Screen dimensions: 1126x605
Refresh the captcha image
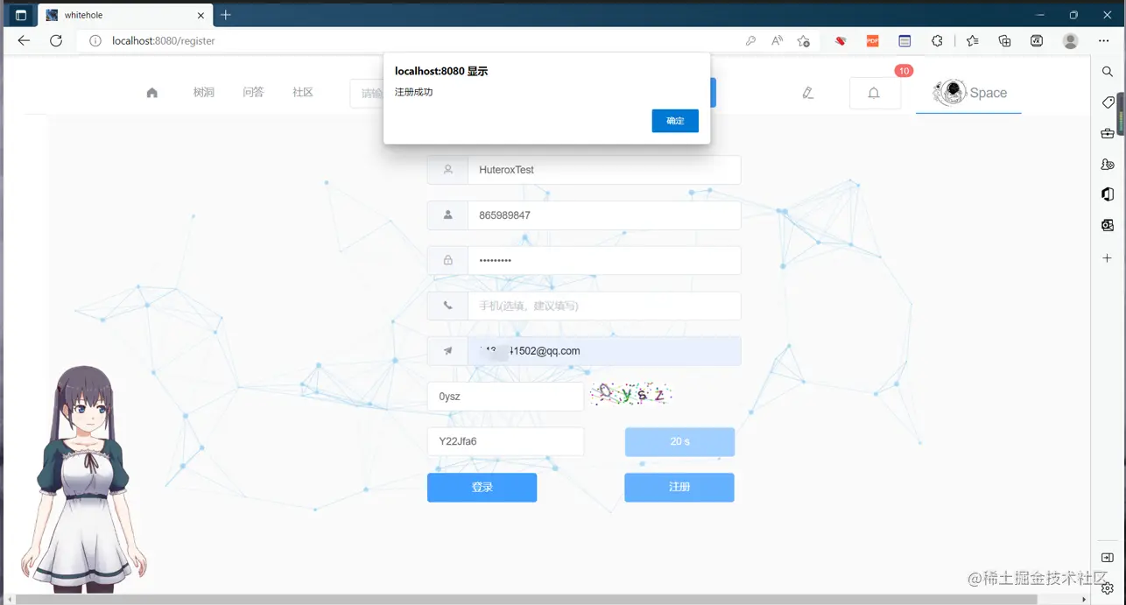point(630,395)
